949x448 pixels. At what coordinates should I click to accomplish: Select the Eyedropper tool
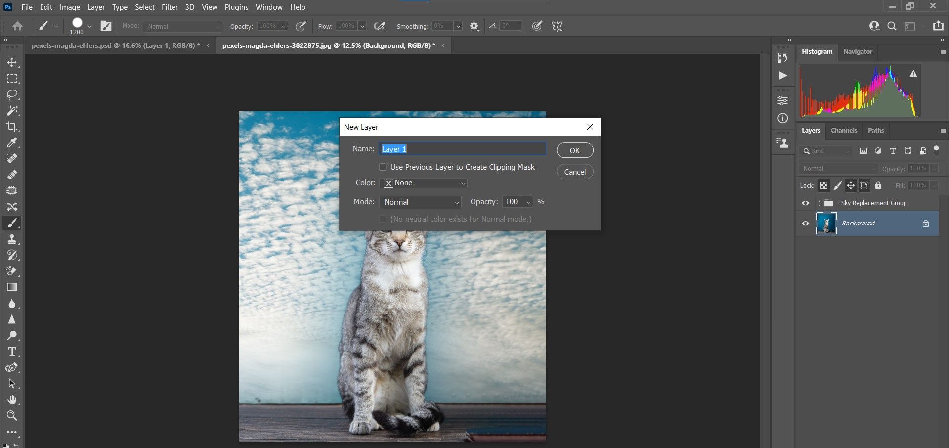coord(12,143)
